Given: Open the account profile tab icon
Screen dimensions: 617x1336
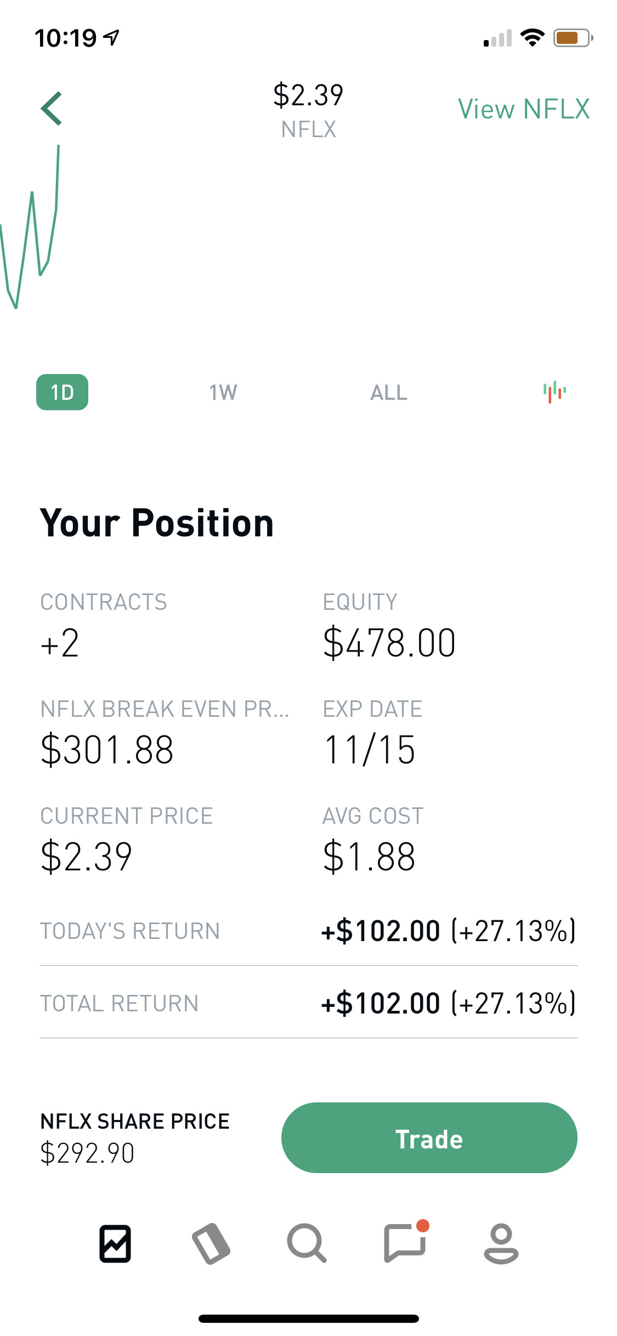Looking at the screenshot, I should [x=501, y=1243].
